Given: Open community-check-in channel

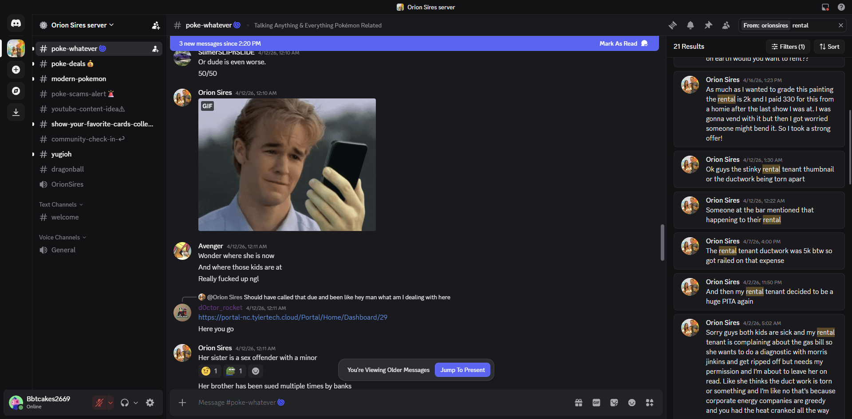Looking at the screenshot, I should point(99,139).
